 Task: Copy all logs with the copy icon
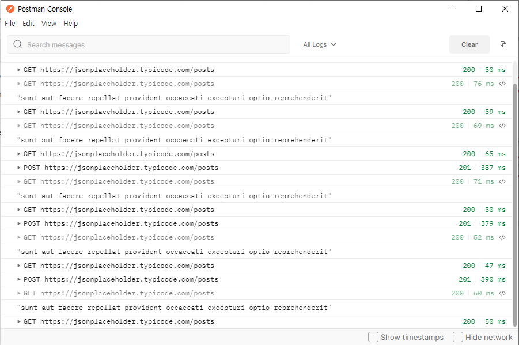(x=503, y=44)
